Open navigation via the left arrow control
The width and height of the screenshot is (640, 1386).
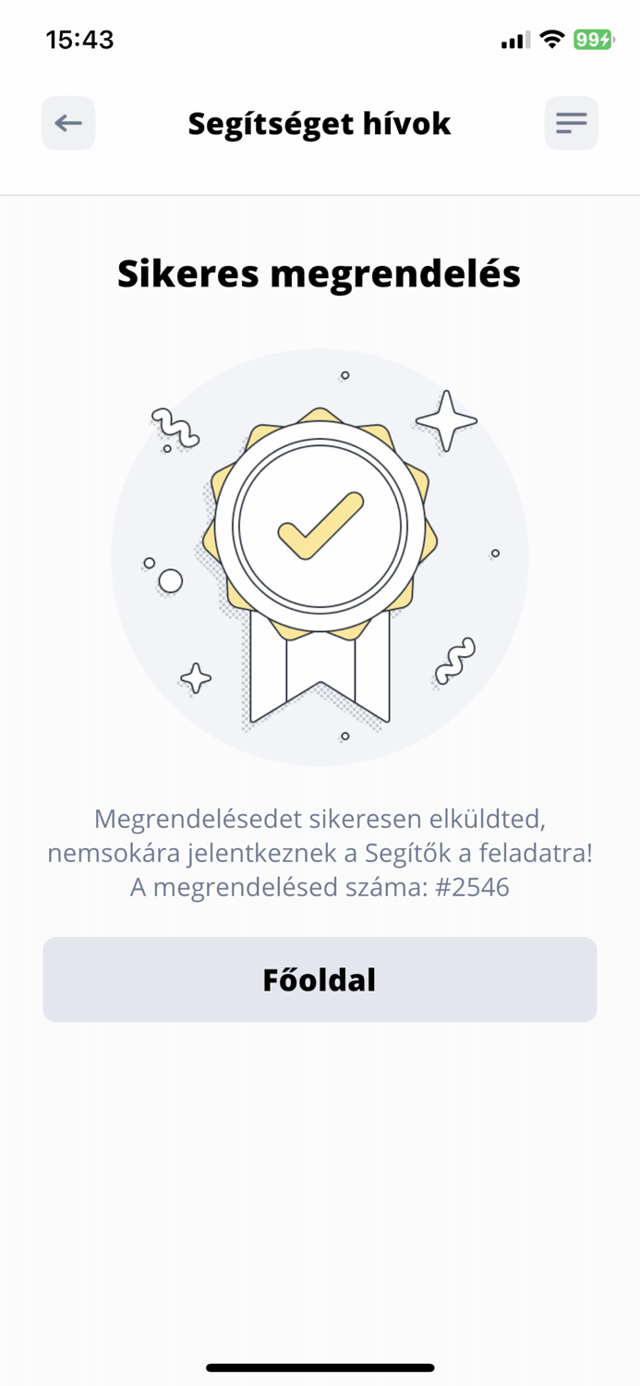(67, 123)
